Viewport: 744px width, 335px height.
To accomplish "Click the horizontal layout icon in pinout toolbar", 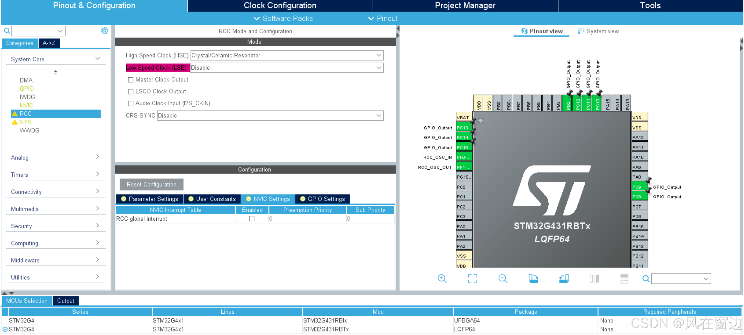I will click(x=624, y=279).
